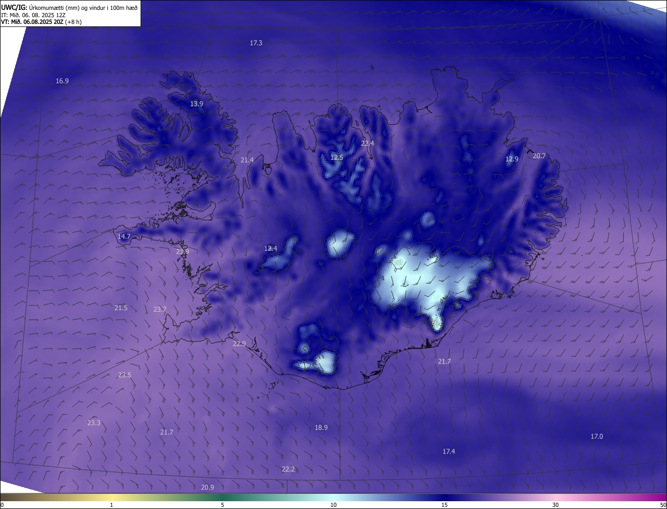The width and height of the screenshot is (667, 509).
Task: Select the 17.4 value label
Action: pyautogui.click(x=449, y=452)
